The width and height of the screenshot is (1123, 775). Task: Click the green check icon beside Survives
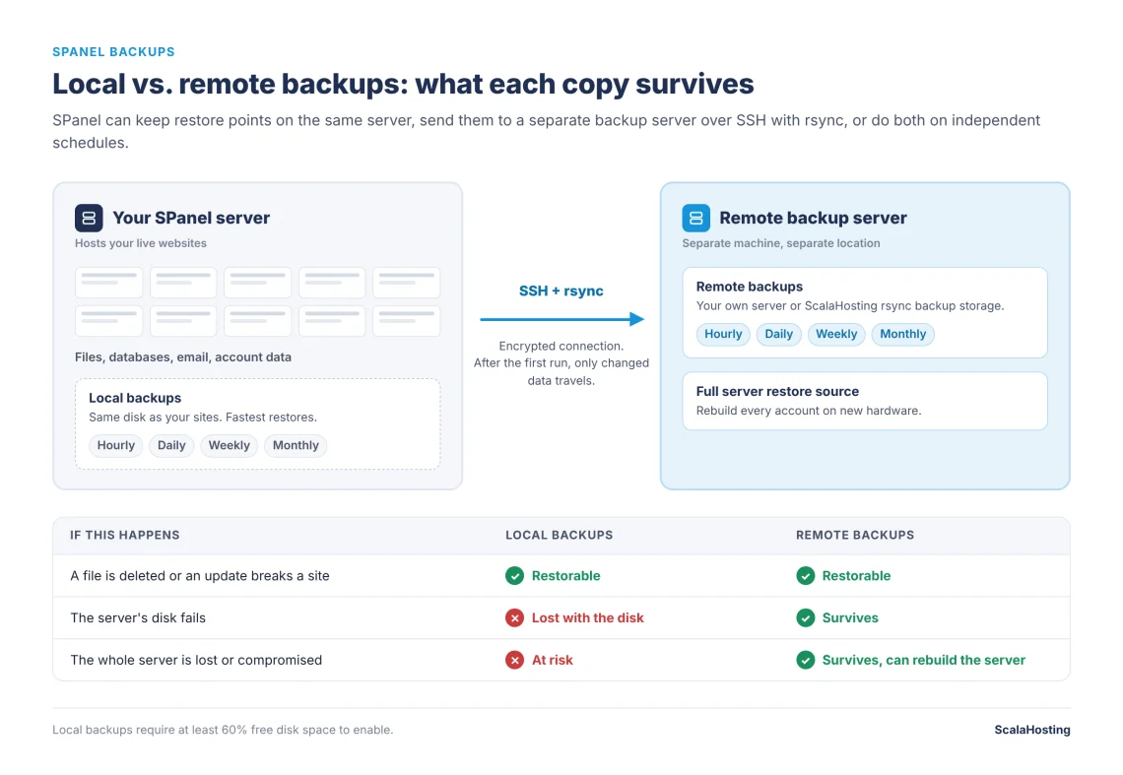[805, 617]
